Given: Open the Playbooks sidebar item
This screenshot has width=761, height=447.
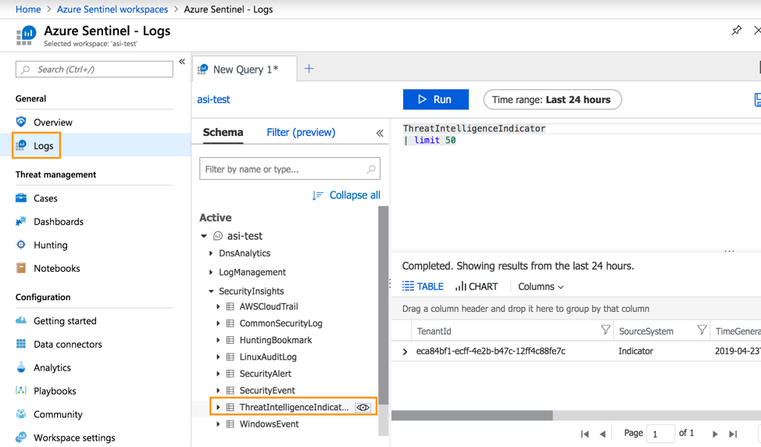Looking at the screenshot, I should pos(55,391).
